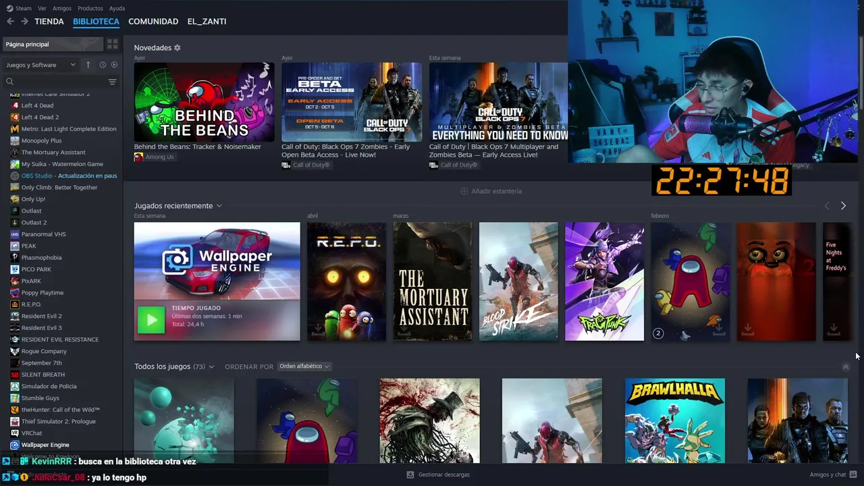Click Poppy Playtime game icon
Image resolution: width=864 pixels, height=486 pixels.
pyautogui.click(x=15, y=292)
